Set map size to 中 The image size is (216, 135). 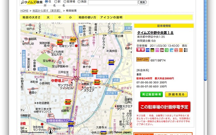coord(59,17)
